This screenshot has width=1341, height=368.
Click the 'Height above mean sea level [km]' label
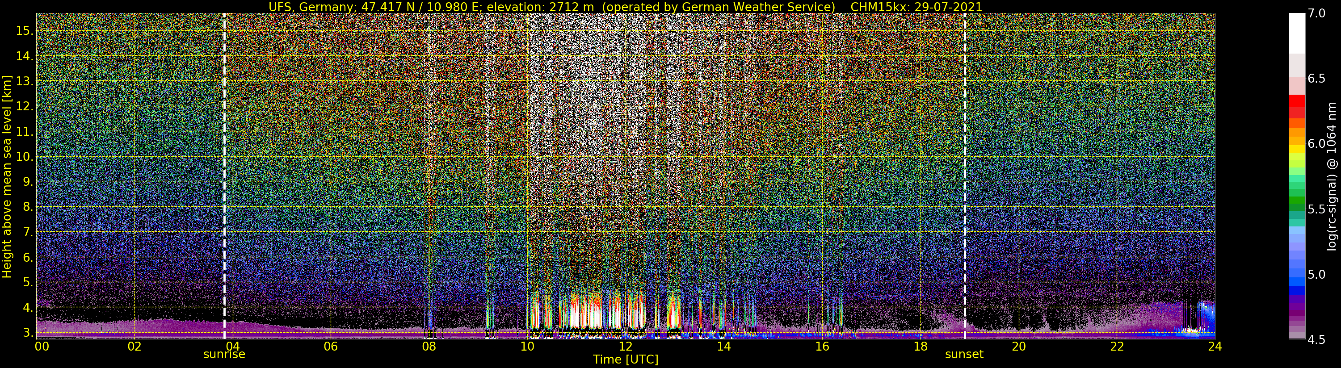point(7,176)
